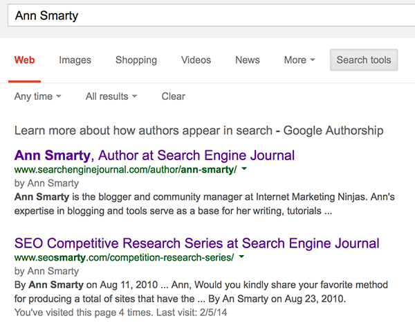This screenshot has height=323, width=415.
Task: Select the Web search tab
Action: (24, 60)
